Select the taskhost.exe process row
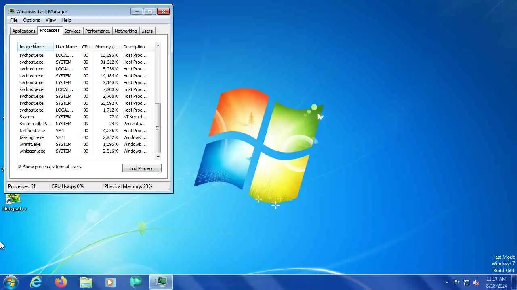 [x=85, y=130]
